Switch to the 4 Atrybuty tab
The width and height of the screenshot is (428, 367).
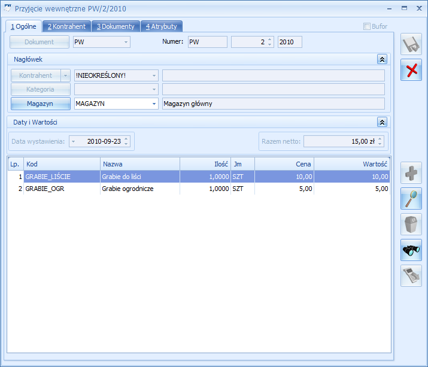(161, 26)
